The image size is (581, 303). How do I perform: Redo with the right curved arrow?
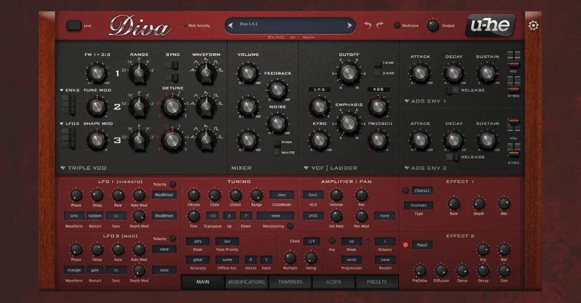pyautogui.click(x=380, y=24)
